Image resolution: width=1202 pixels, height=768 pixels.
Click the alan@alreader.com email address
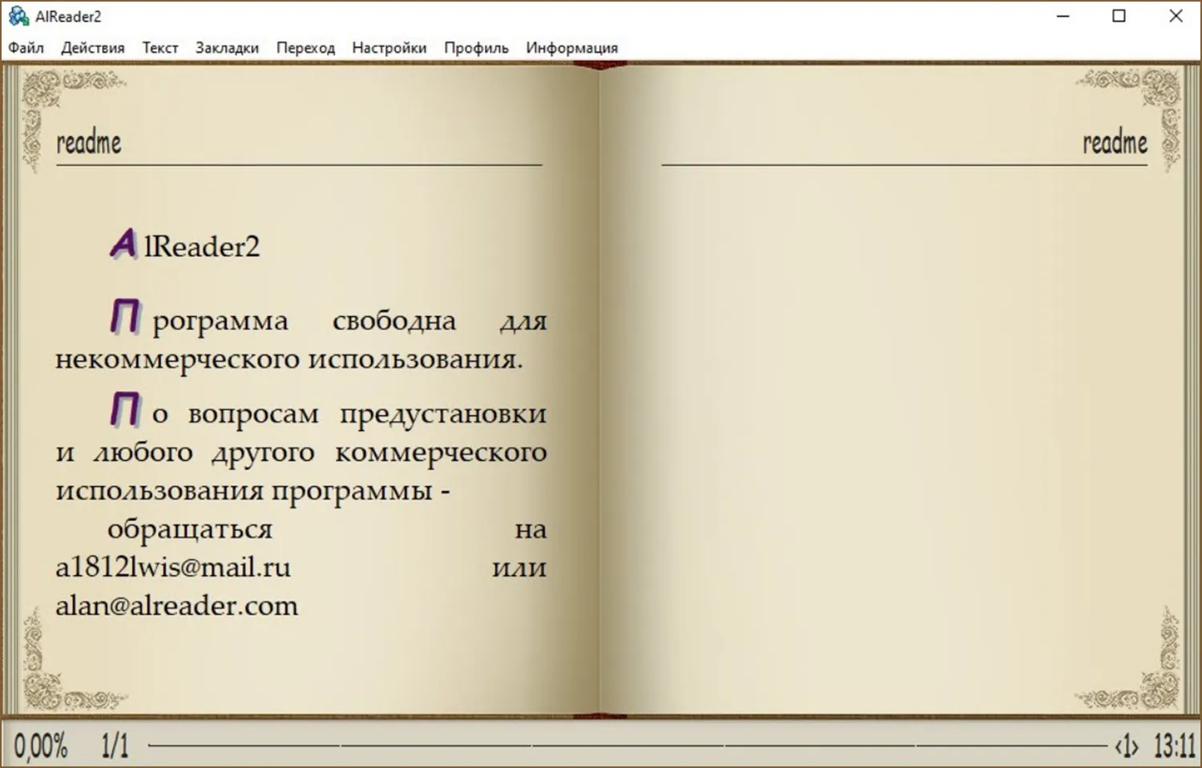click(x=177, y=605)
